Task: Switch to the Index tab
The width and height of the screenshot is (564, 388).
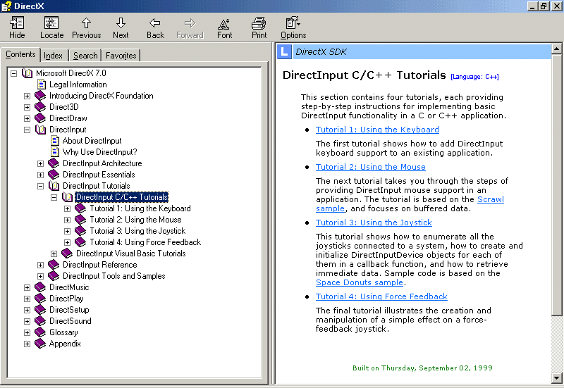Action: [53, 56]
